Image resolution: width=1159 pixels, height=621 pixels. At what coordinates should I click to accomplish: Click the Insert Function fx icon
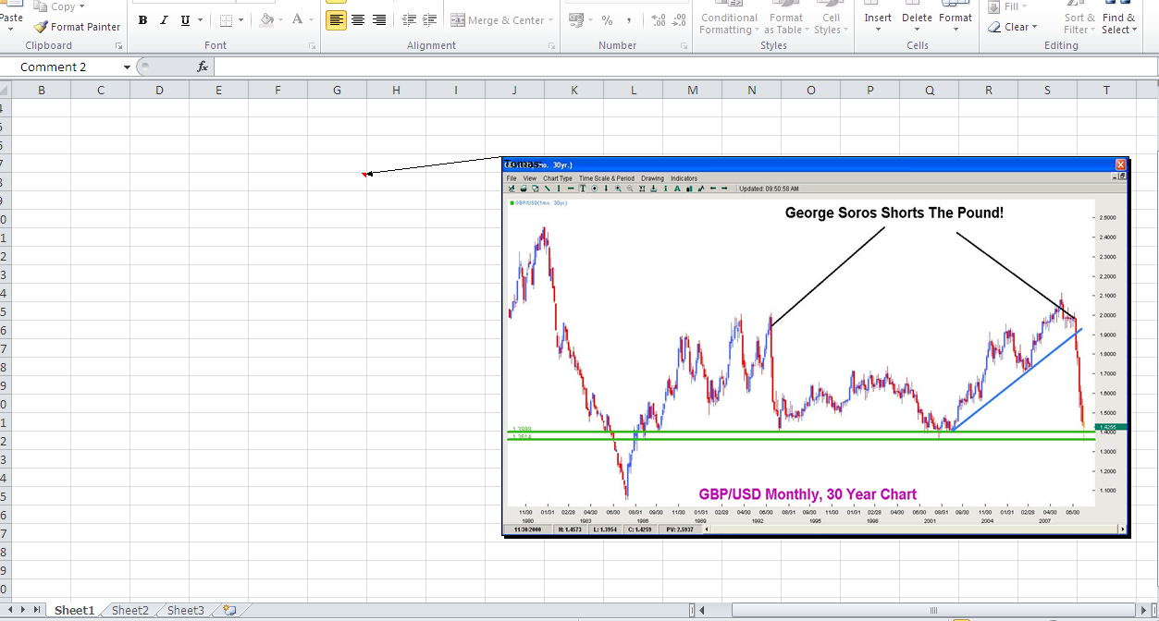(203, 67)
